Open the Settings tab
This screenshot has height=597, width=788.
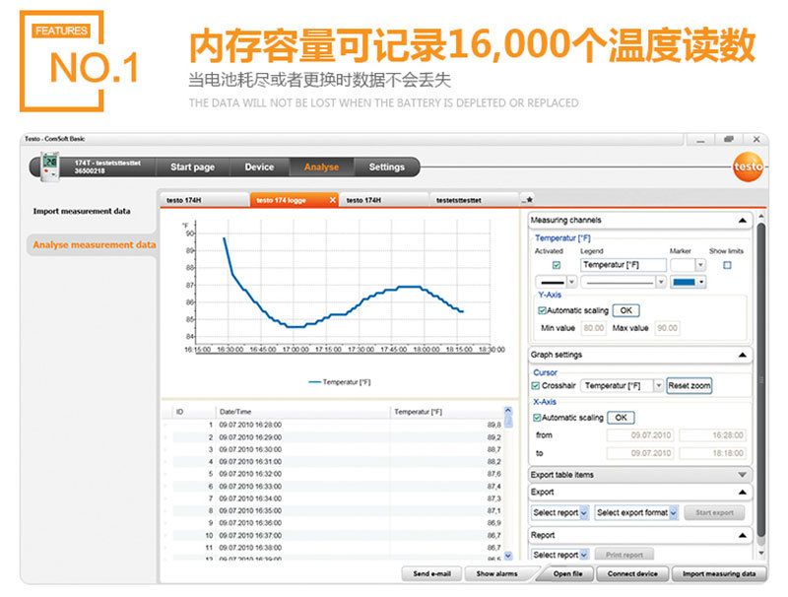(x=386, y=166)
